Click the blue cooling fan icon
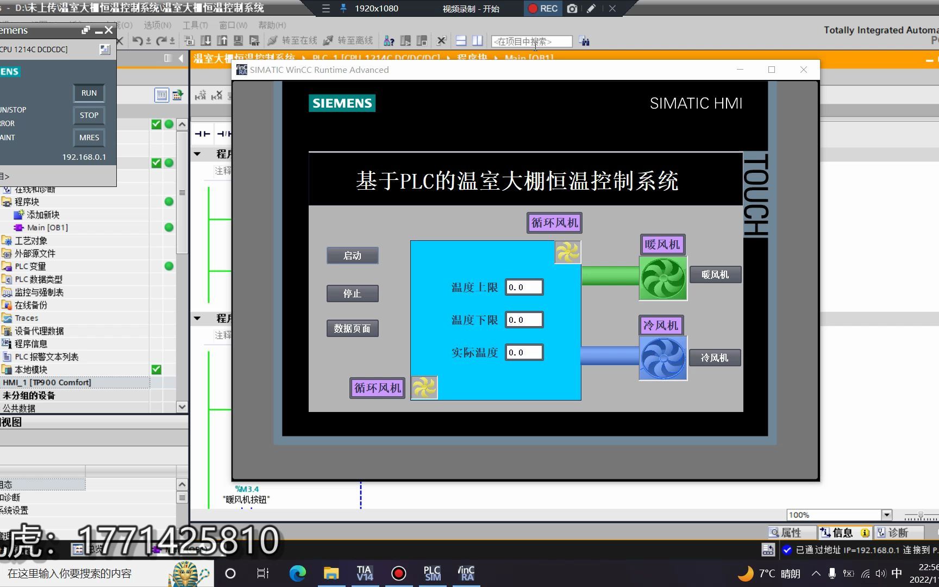The width and height of the screenshot is (939, 587). coord(663,358)
